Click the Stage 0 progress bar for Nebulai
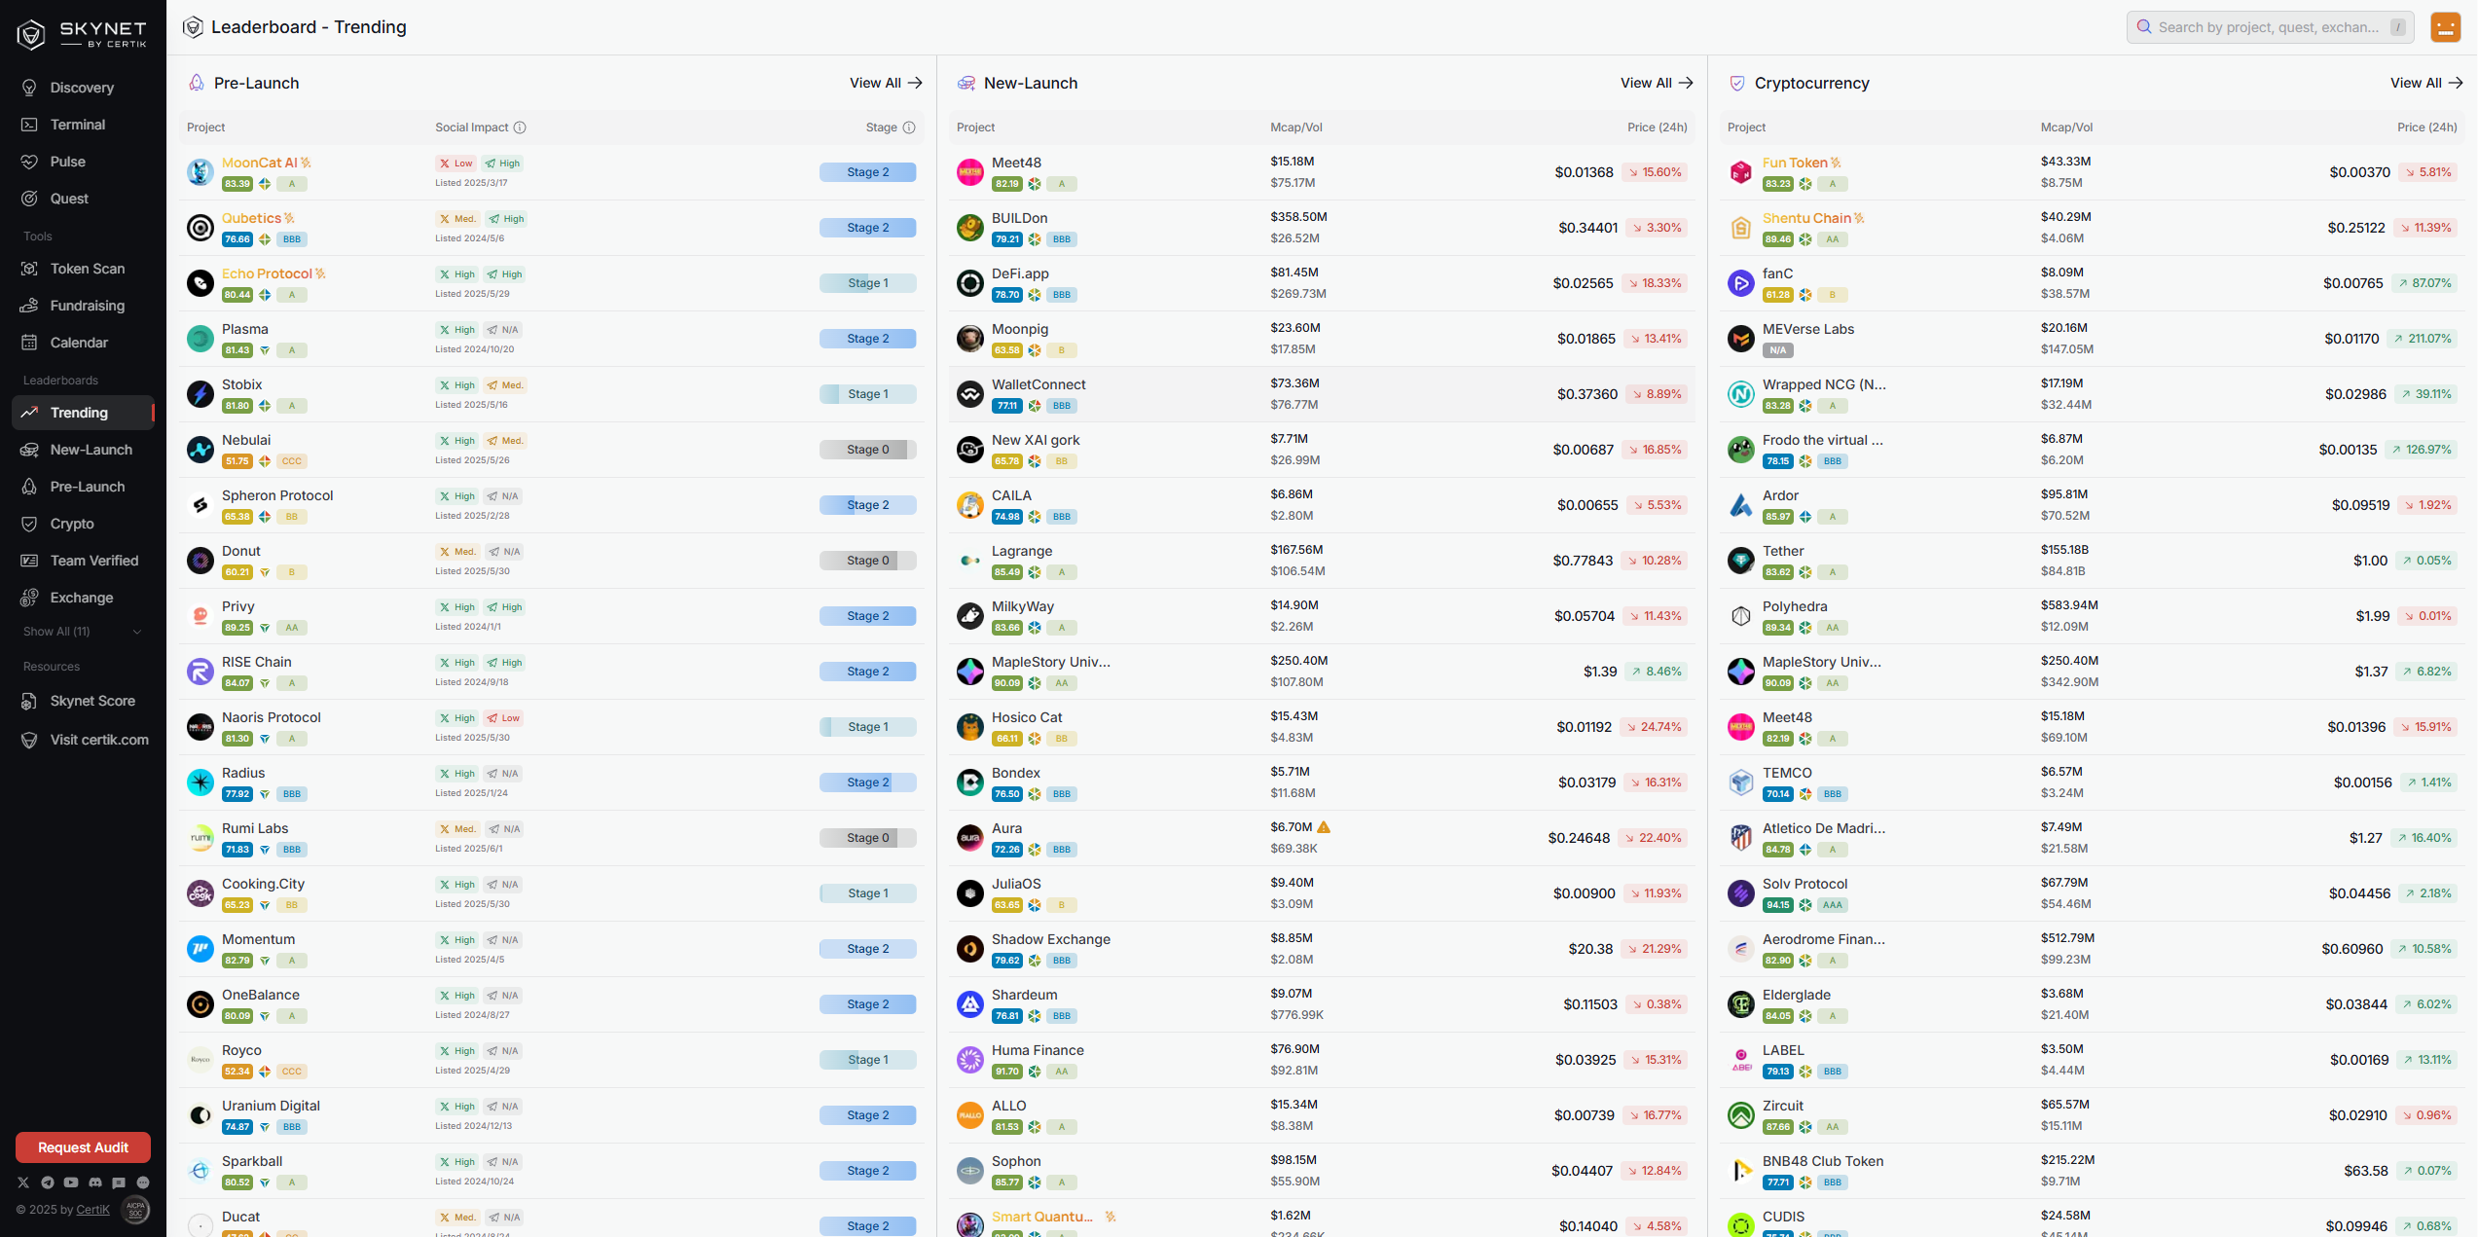Screen dimensions: 2478x1237 [x=868, y=450]
